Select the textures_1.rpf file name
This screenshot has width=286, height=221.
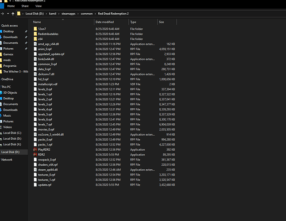click(46, 180)
